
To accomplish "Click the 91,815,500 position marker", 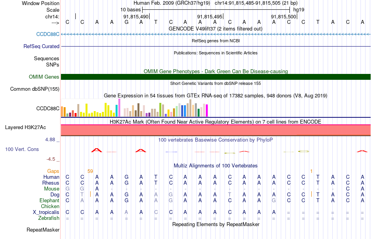I will [284, 16].
